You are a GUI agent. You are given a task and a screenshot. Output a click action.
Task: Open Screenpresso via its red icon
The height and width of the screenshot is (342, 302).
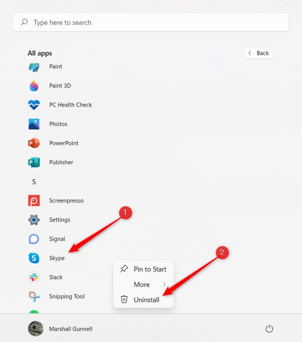tap(34, 201)
